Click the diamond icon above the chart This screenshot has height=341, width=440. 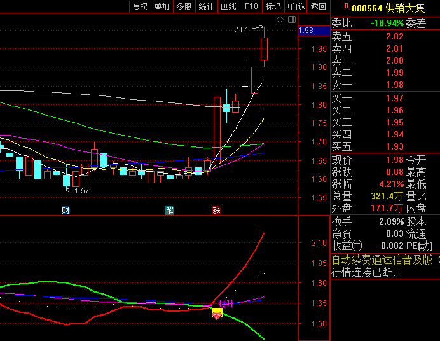pos(280,20)
